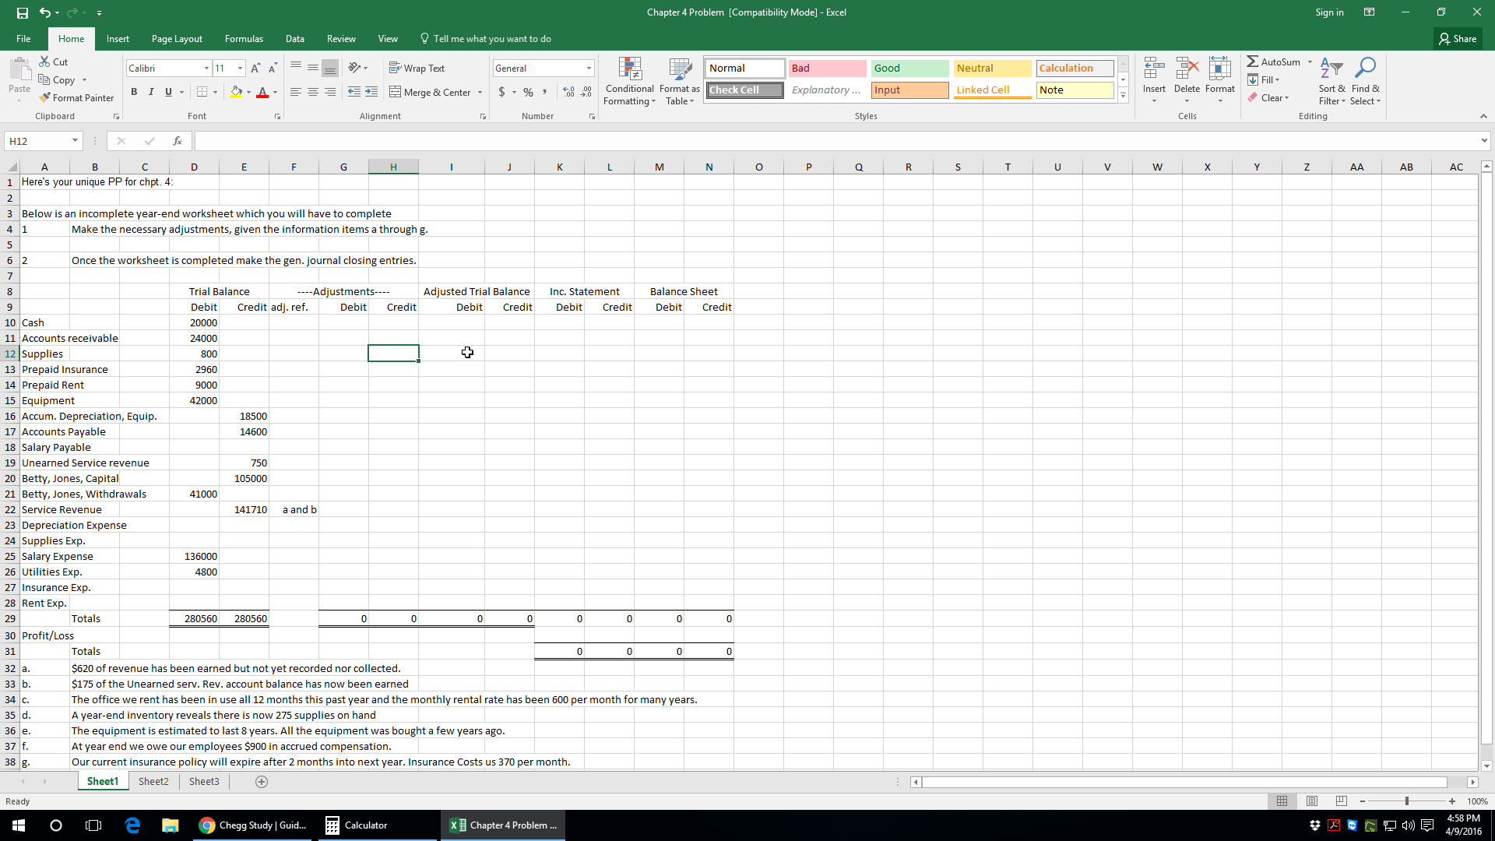Viewport: 1495px width, 841px height.
Task: Apply the Bad cell style
Action: [827, 69]
